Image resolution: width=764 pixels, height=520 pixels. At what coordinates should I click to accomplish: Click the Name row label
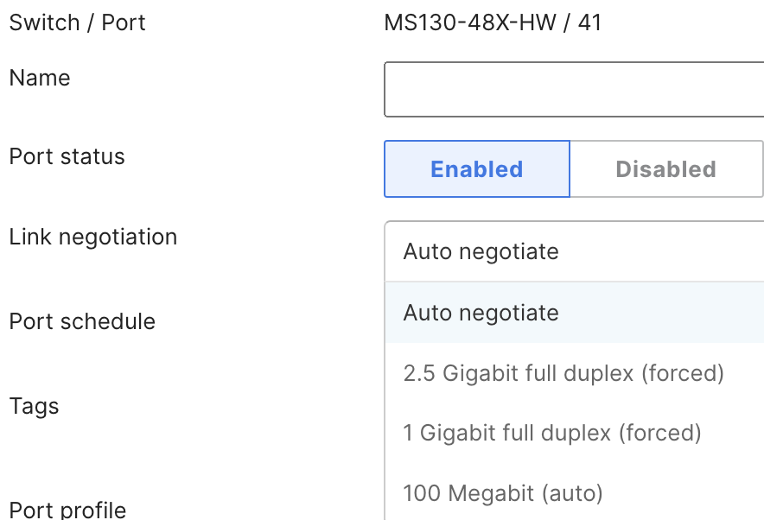click(40, 78)
